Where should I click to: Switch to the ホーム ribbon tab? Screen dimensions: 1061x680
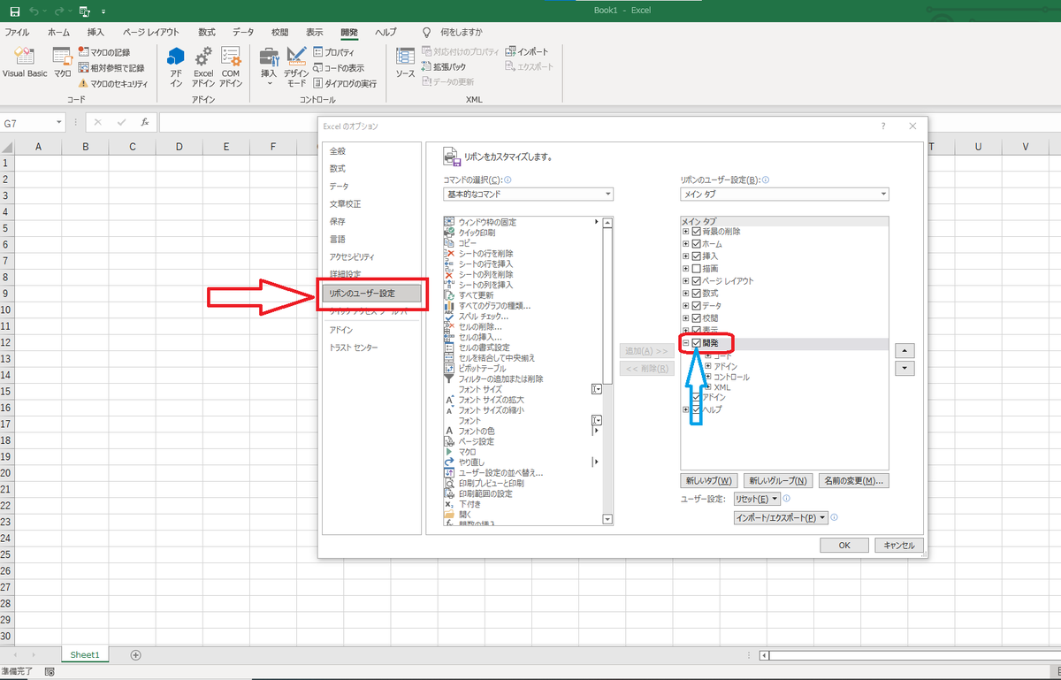coord(58,31)
